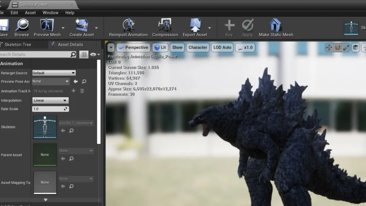Switch to the Skeleton Tree tab
Screen dimensions: 366x206
(18, 45)
